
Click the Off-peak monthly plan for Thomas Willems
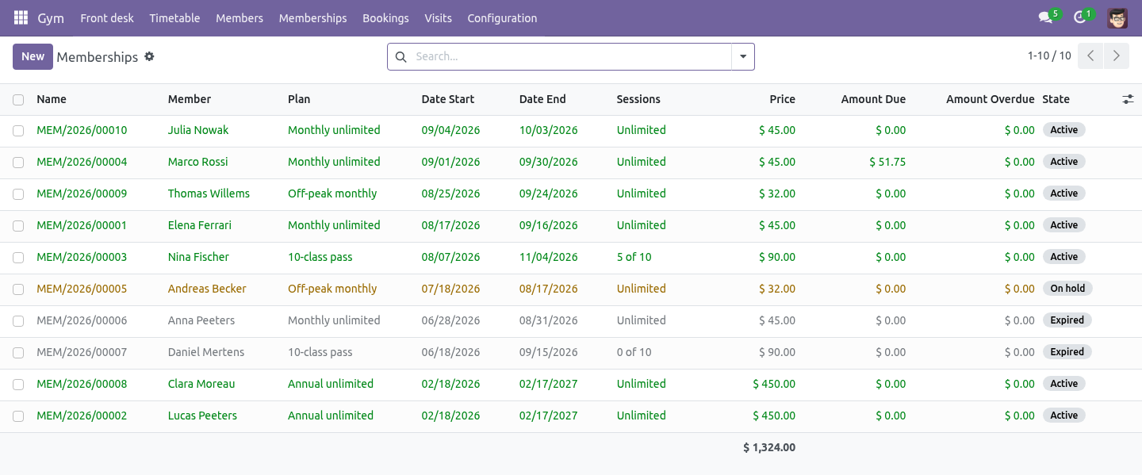point(332,193)
